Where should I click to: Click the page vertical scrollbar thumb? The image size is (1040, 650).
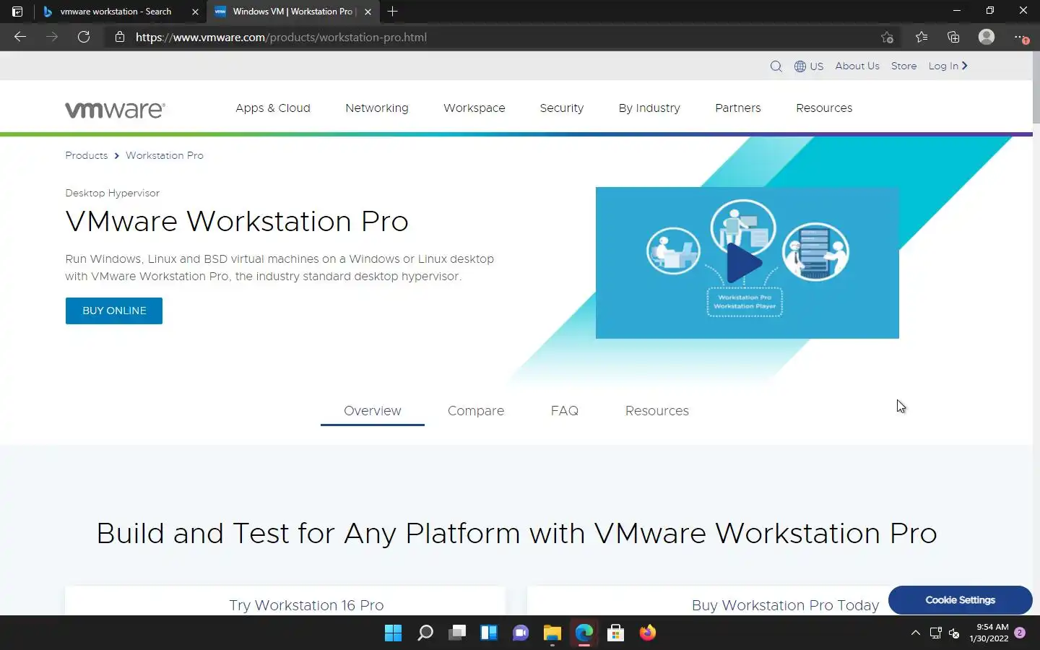tap(1036, 88)
